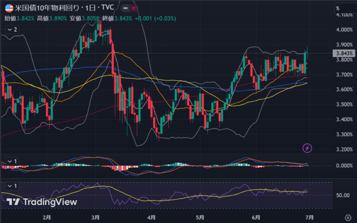357x223 pixels.
Task: Expand the MACD pane indicator legend
Action: (x=12, y=161)
